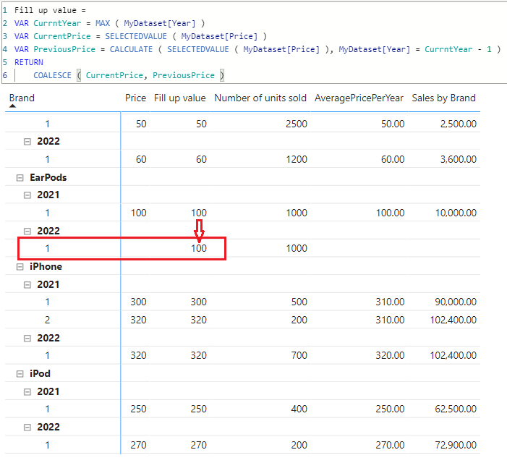Select the iPod row label

40,373
